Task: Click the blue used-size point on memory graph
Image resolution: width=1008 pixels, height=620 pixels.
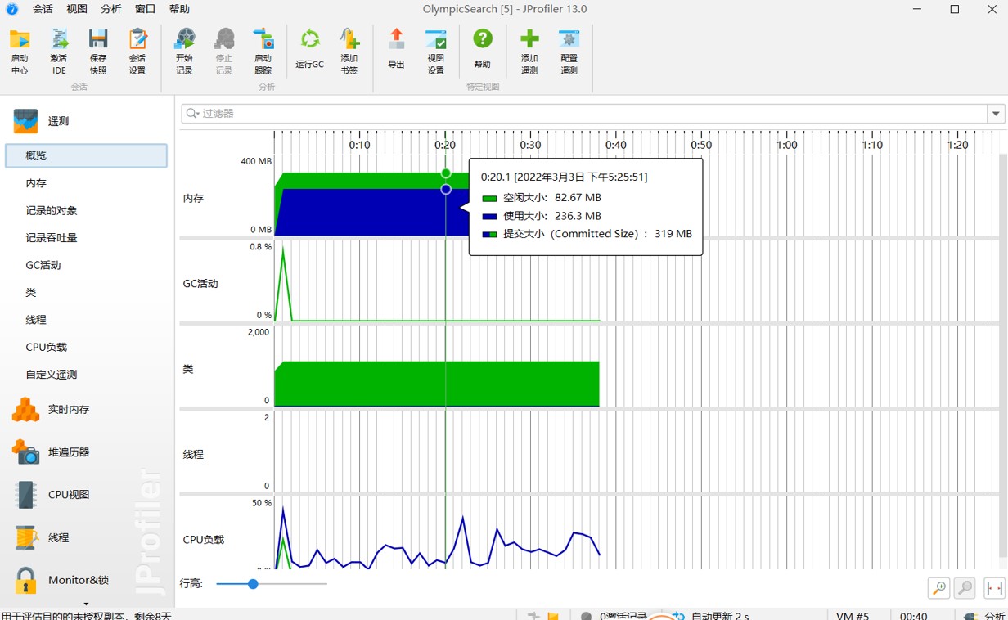Action: (446, 189)
